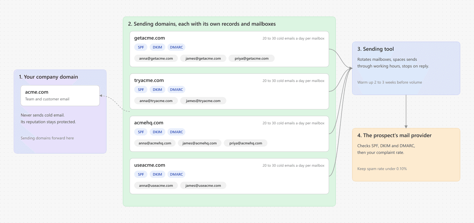The image size is (474, 223).
Task: Click the DMARC tag under tryacme.com
Action: pyautogui.click(x=176, y=90)
